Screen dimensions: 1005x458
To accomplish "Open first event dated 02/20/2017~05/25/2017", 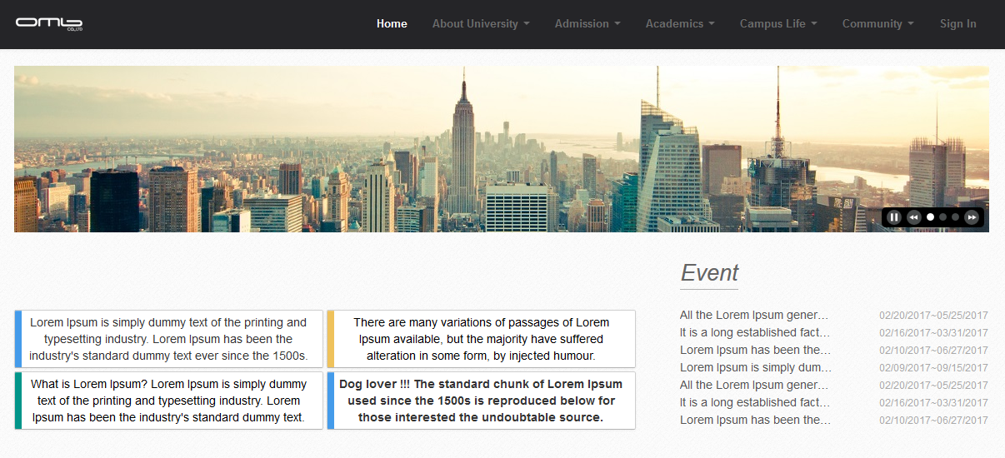I will [x=754, y=315].
